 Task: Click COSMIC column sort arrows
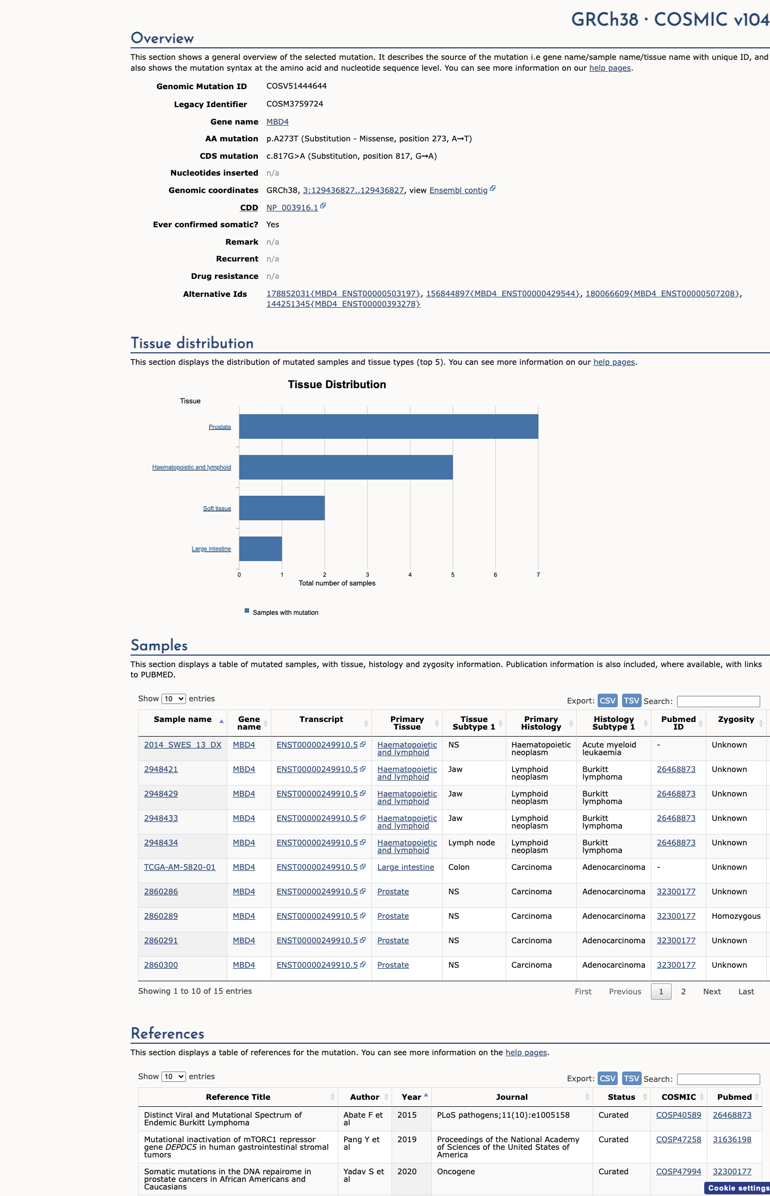pos(701,1097)
